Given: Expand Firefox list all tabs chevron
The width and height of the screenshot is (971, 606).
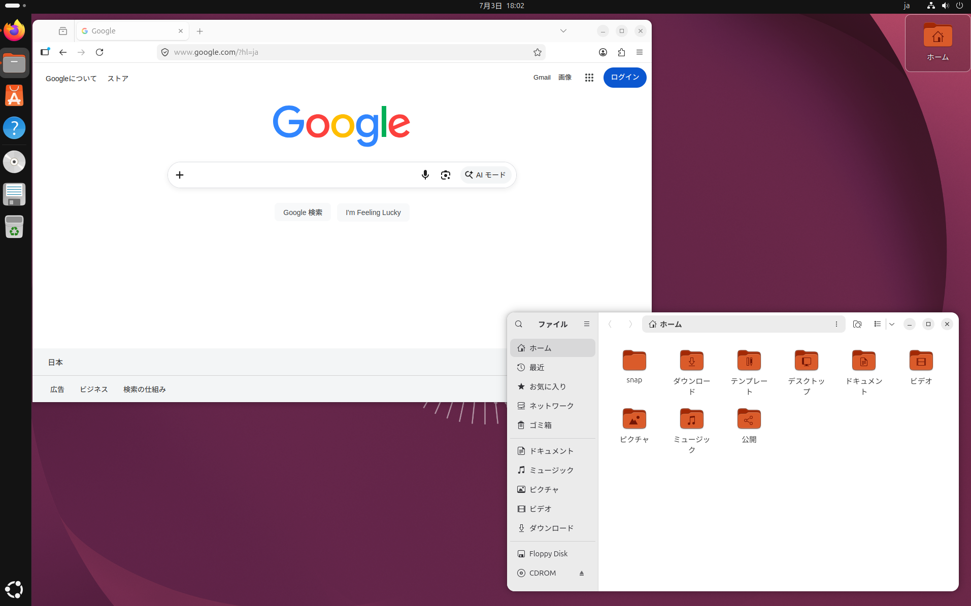Looking at the screenshot, I should coord(563,31).
